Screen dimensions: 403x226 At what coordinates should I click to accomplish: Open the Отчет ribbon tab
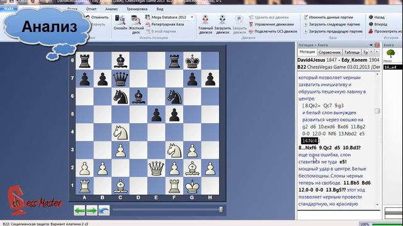(x=91, y=9)
